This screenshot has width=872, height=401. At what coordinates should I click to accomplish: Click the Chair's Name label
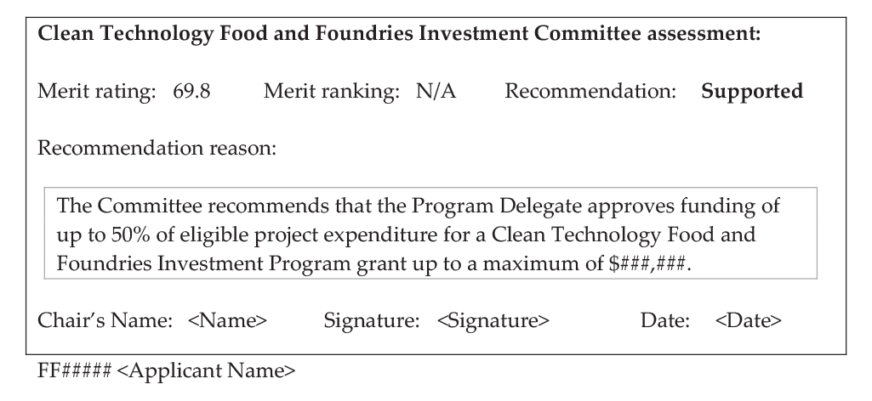click(x=105, y=320)
